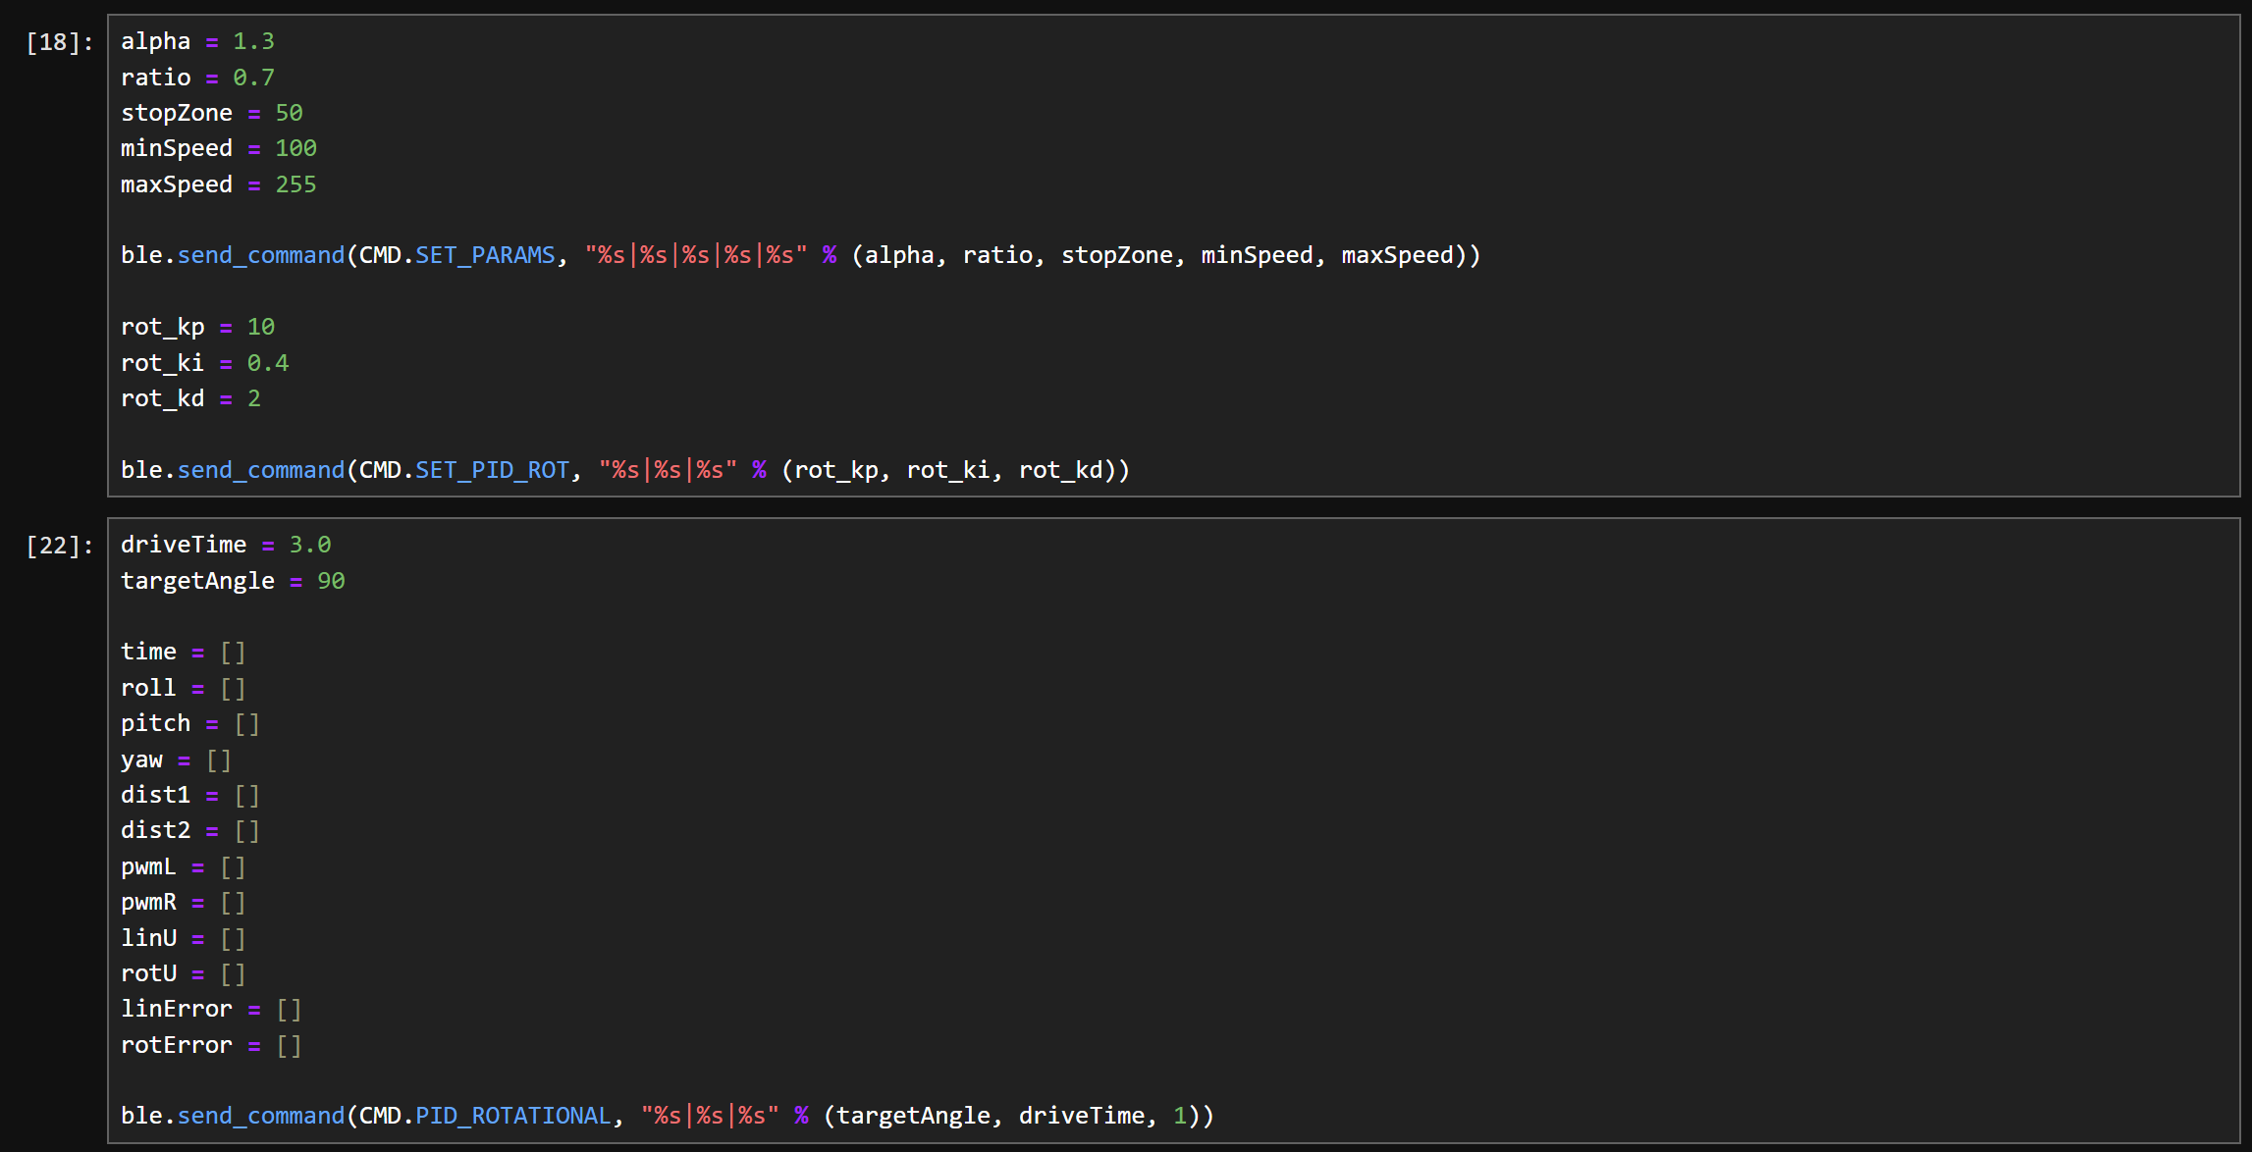Click the line 'time = []'
This screenshot has width=2252, height=1152.
pos(184,652)
